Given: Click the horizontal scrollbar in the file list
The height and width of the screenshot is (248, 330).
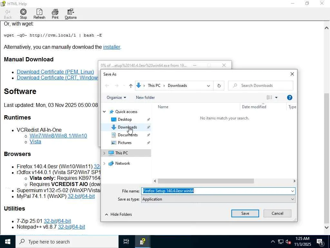Looking at the screenshot, I should point(206,181).
